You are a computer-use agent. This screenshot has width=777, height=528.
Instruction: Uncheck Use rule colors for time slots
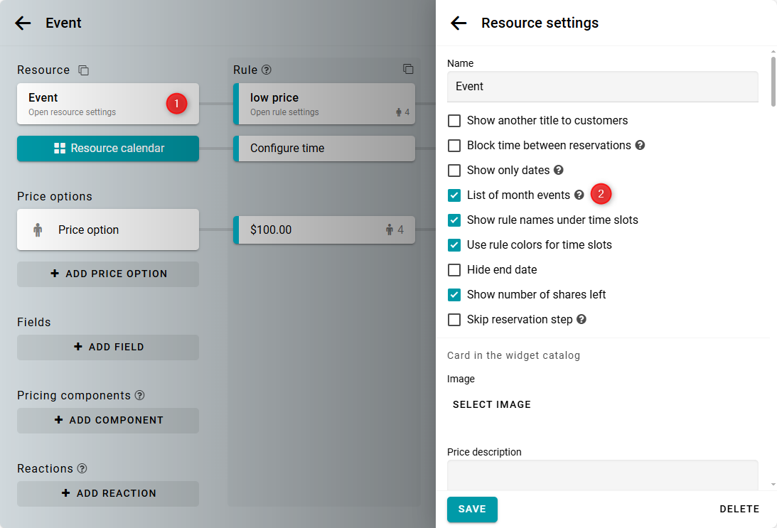click(x=454, y=245)
